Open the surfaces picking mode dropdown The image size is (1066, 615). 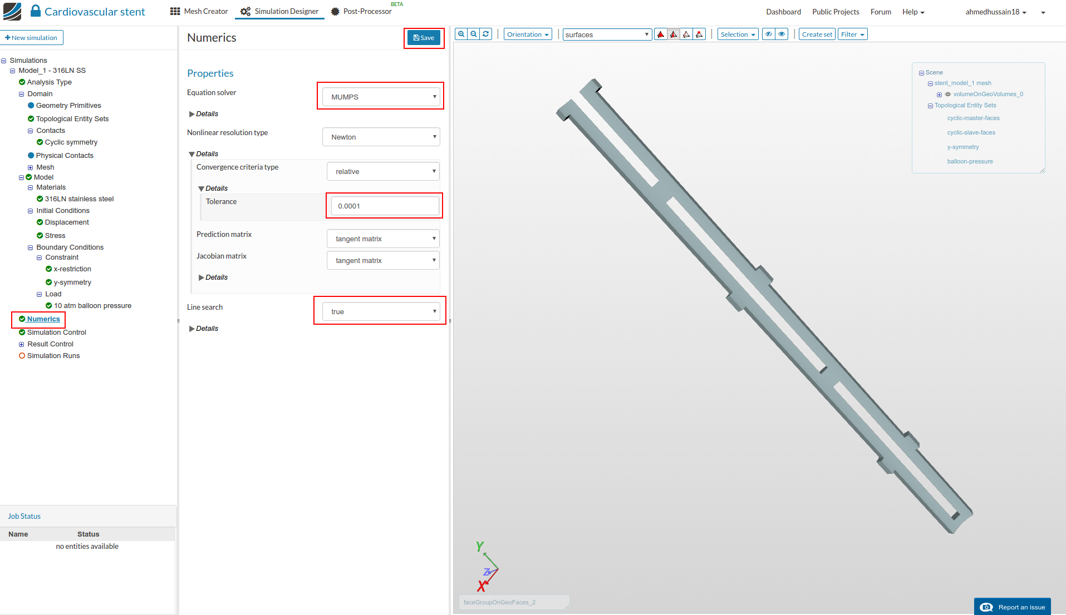[x=607, y=34]
